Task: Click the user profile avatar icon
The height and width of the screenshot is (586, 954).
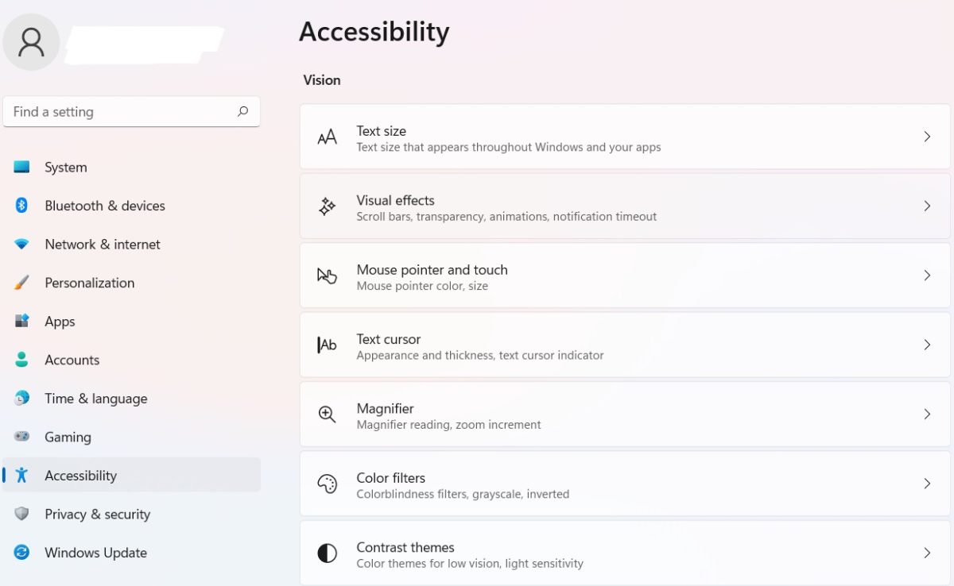Action: point(32,41)
